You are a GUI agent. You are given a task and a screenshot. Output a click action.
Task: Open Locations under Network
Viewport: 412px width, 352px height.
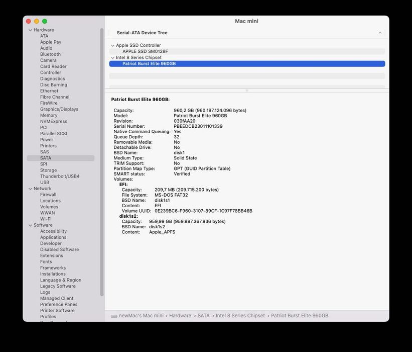click(x=50, y=201)
